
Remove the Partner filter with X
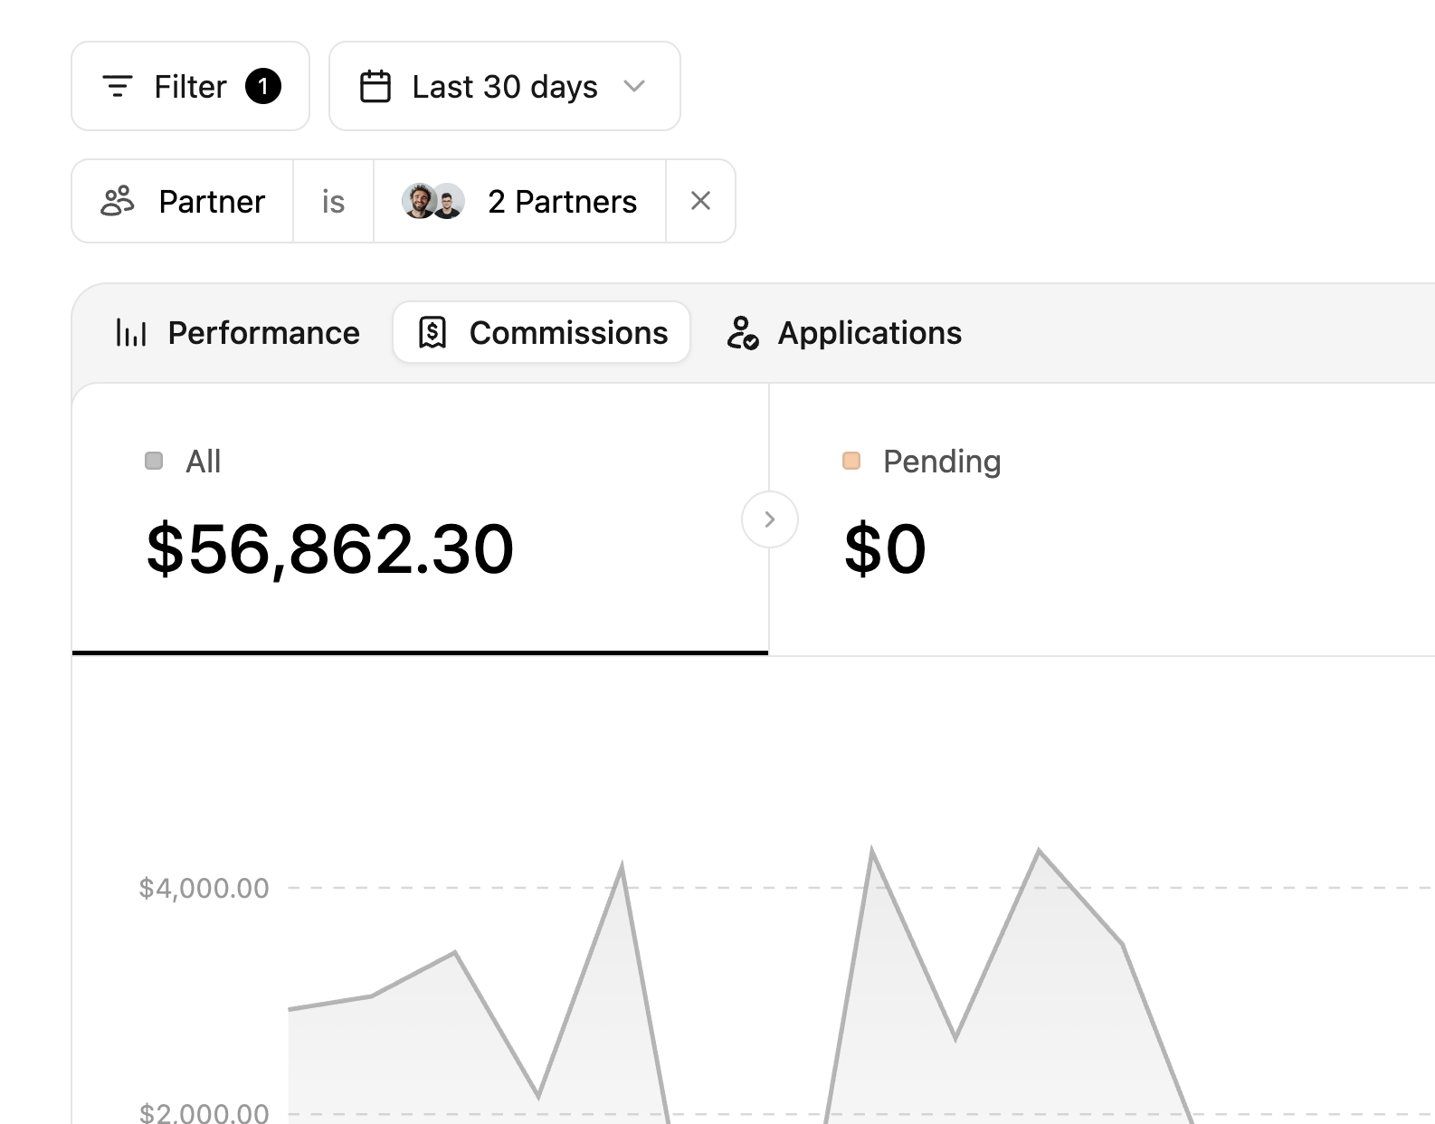pos(700,201)
